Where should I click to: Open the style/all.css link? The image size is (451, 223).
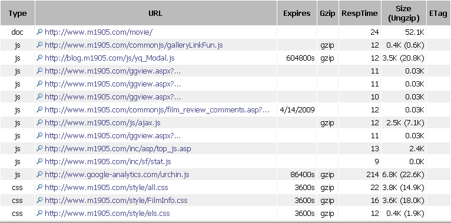tap(107, 187)
